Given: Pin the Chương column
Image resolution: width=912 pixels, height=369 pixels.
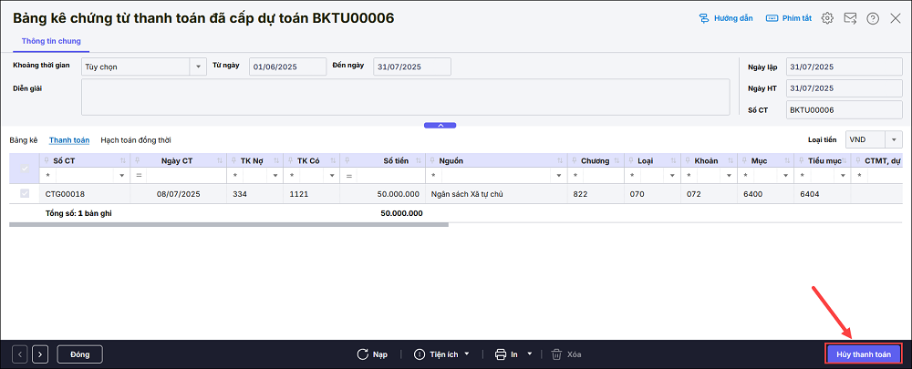Looking at the screenshot, I should pyautogui.click(x=574, y=160).
